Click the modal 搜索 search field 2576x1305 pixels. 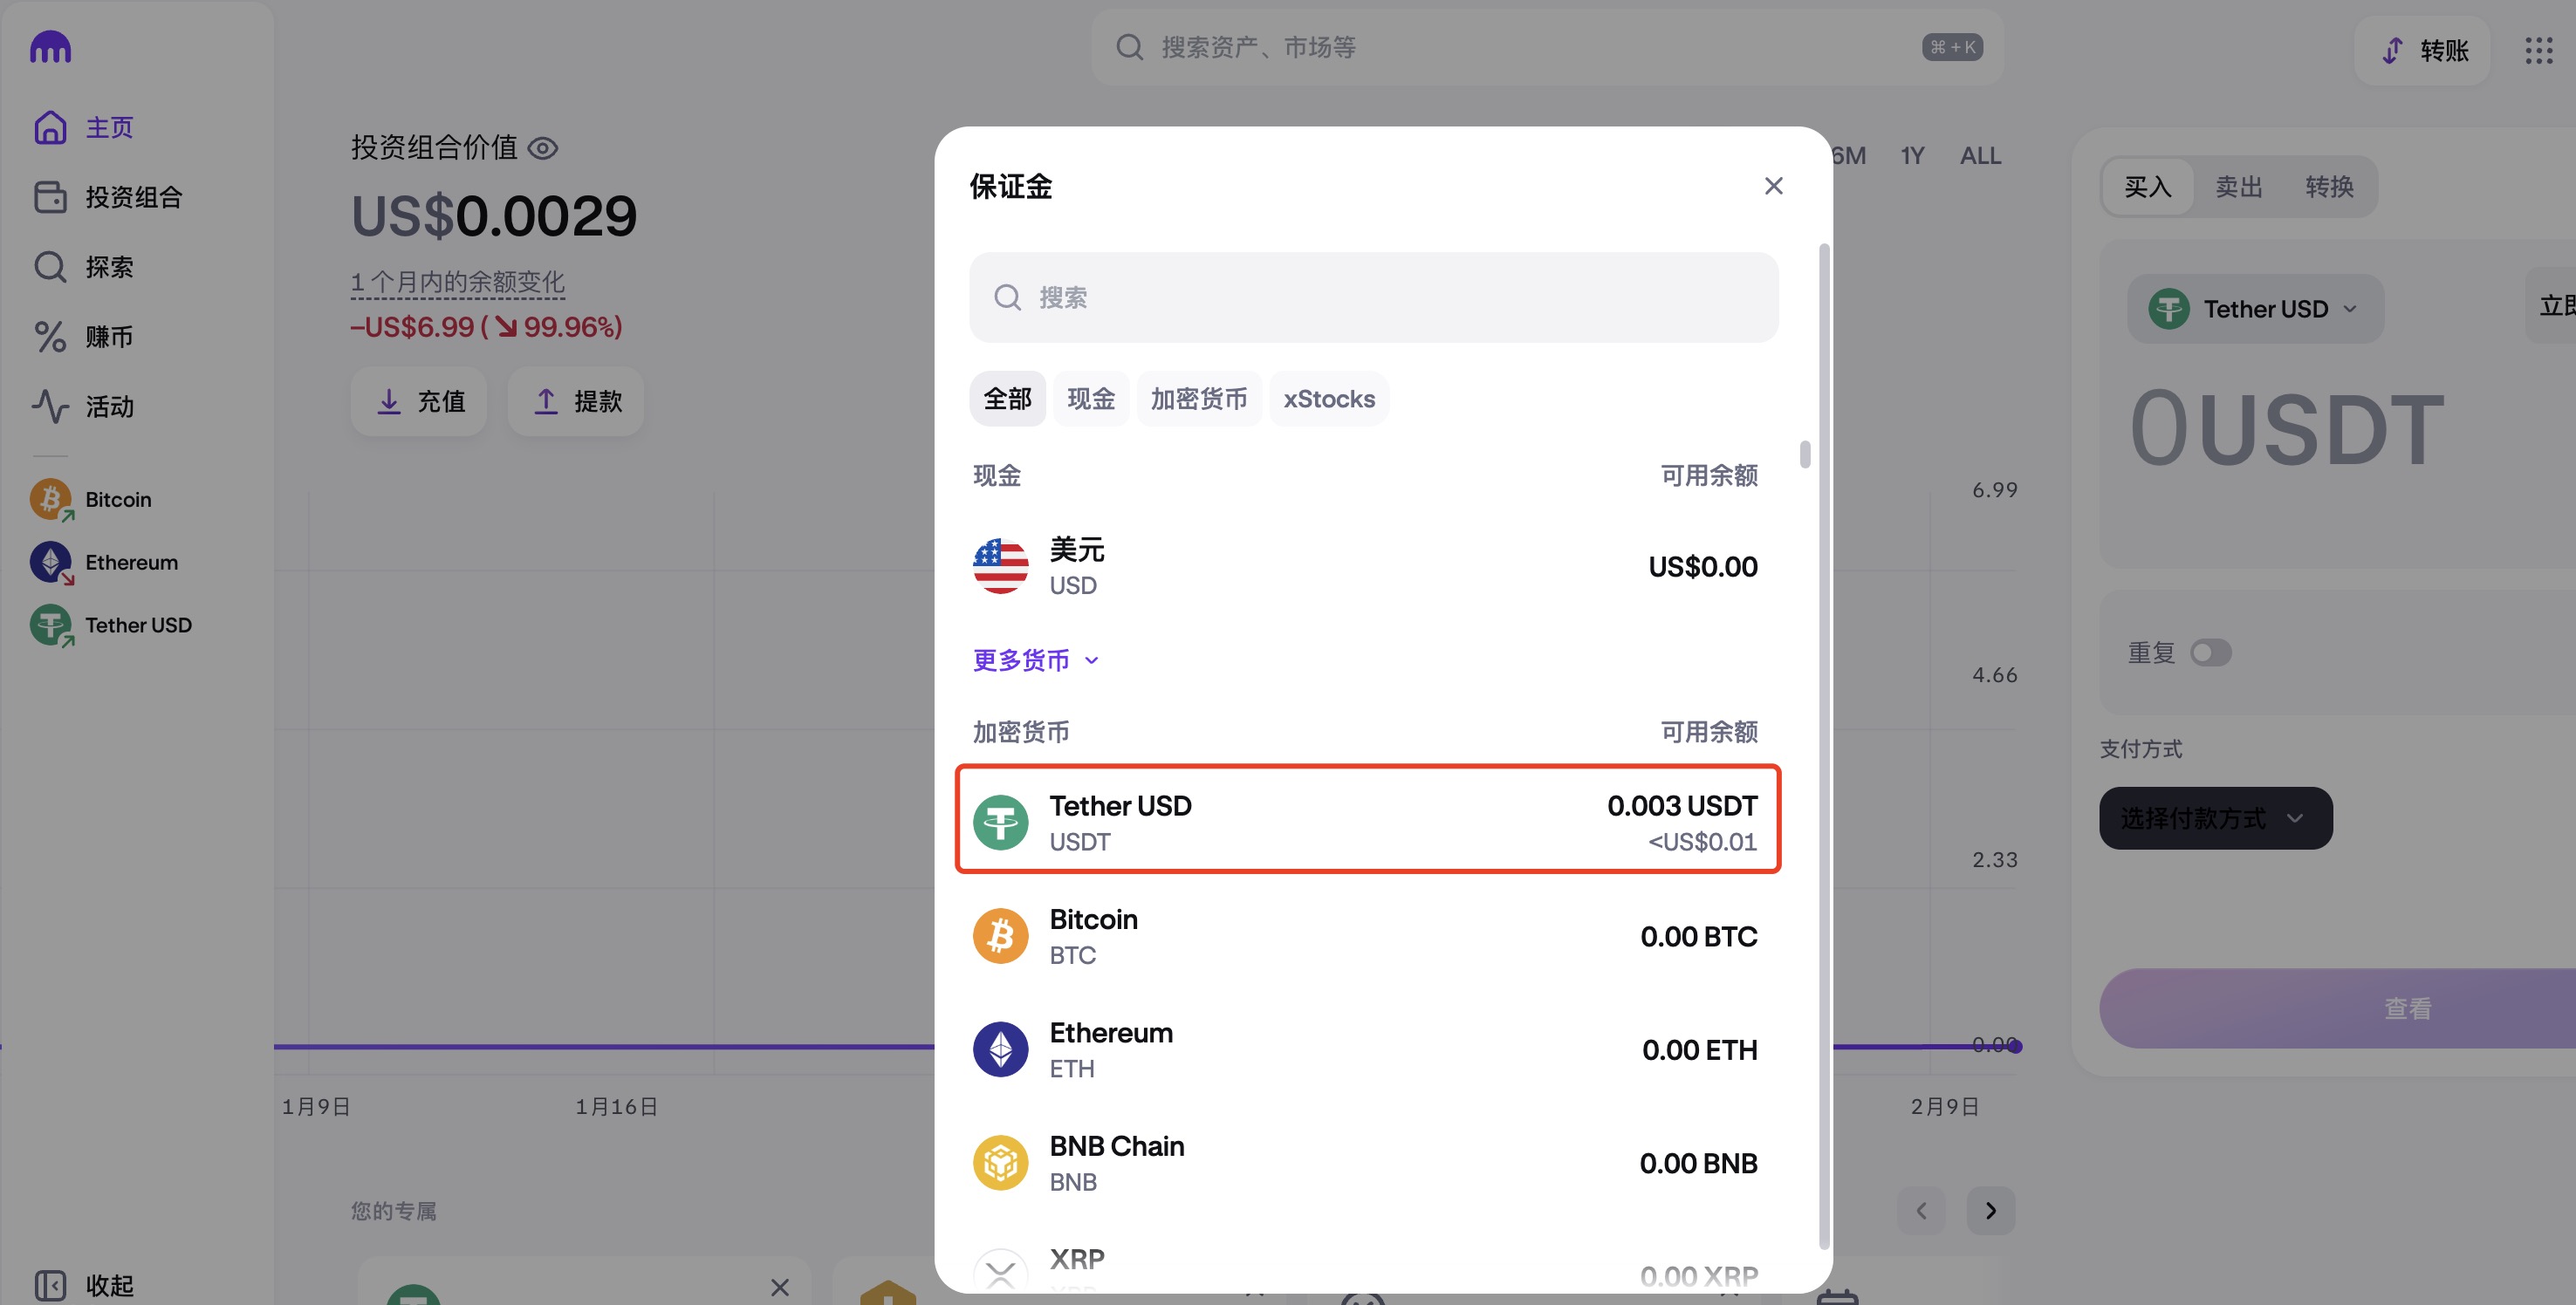click(1373, 297)
